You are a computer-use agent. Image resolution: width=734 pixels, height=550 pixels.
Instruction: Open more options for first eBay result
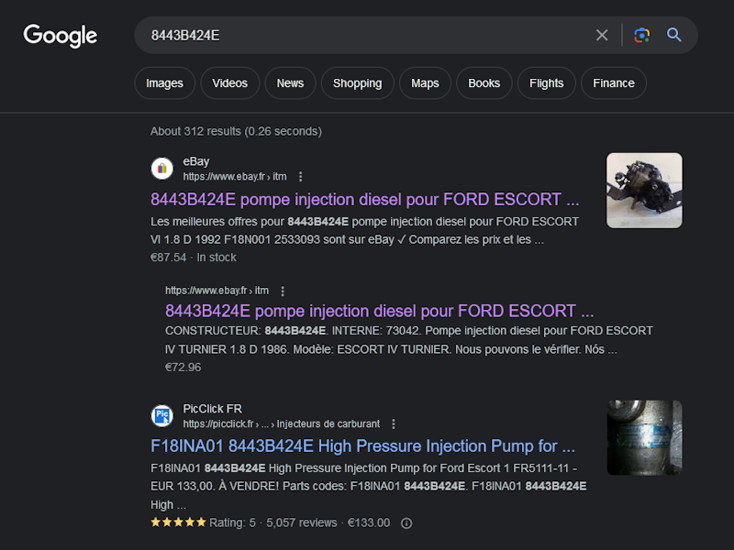[301, 177]
